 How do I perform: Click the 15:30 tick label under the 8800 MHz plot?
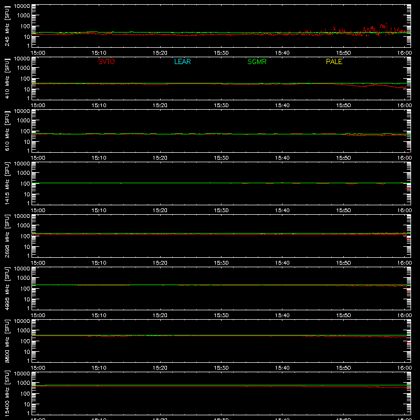coord(221,368)
